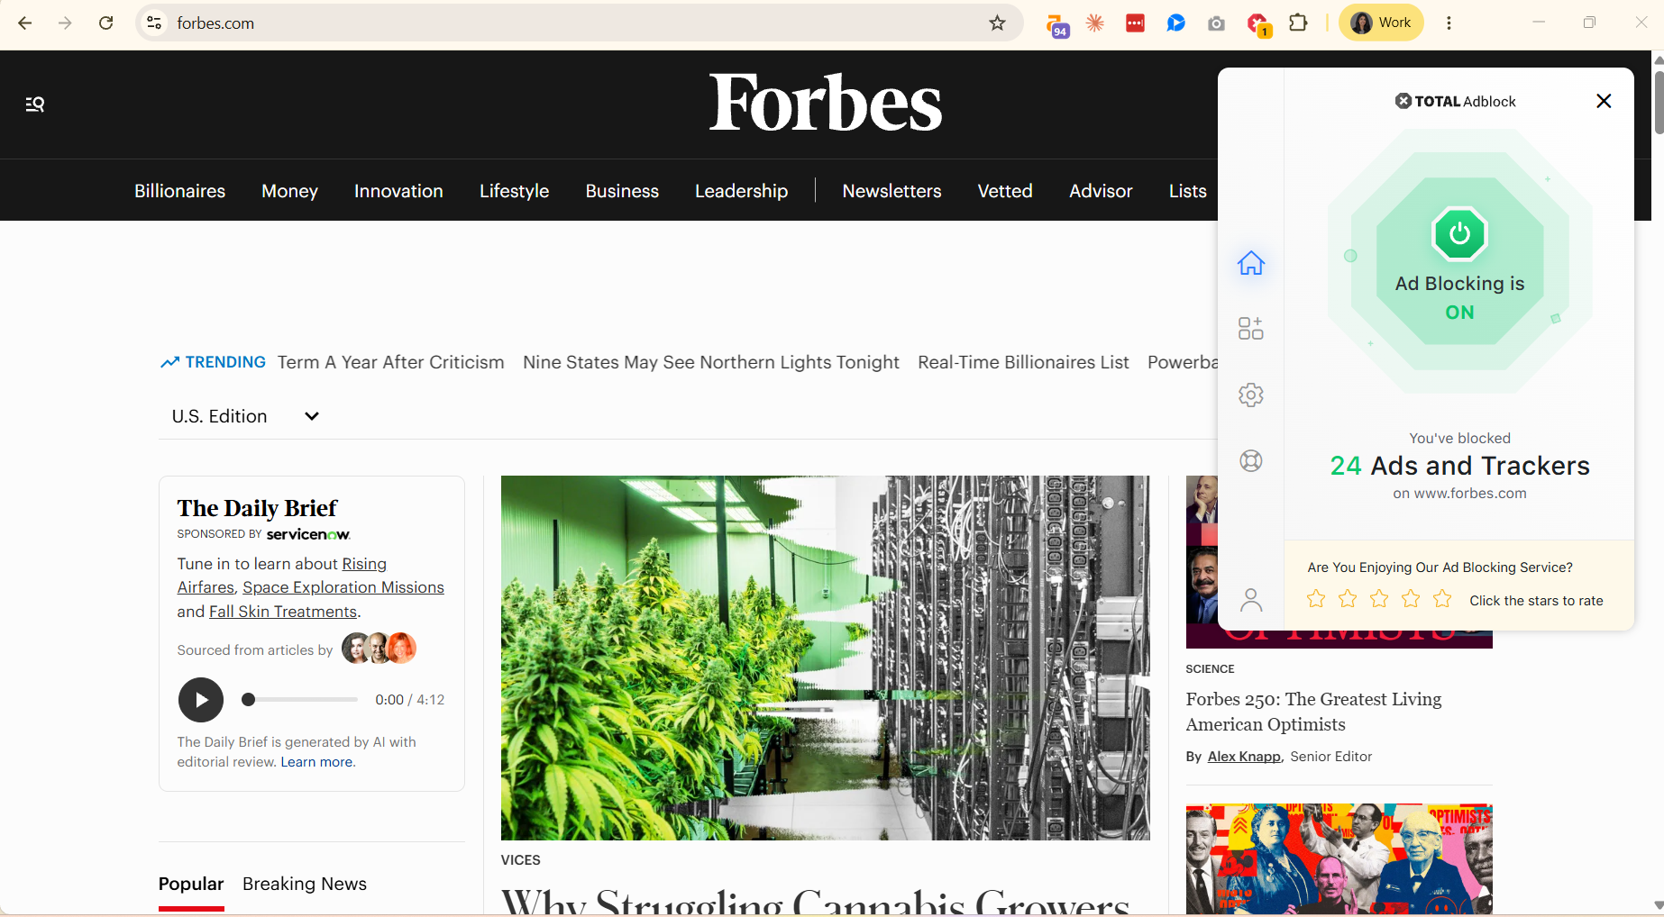Open the Newsletters nav item
Viewport: 1664px width, 917px height.
[891, 191]
